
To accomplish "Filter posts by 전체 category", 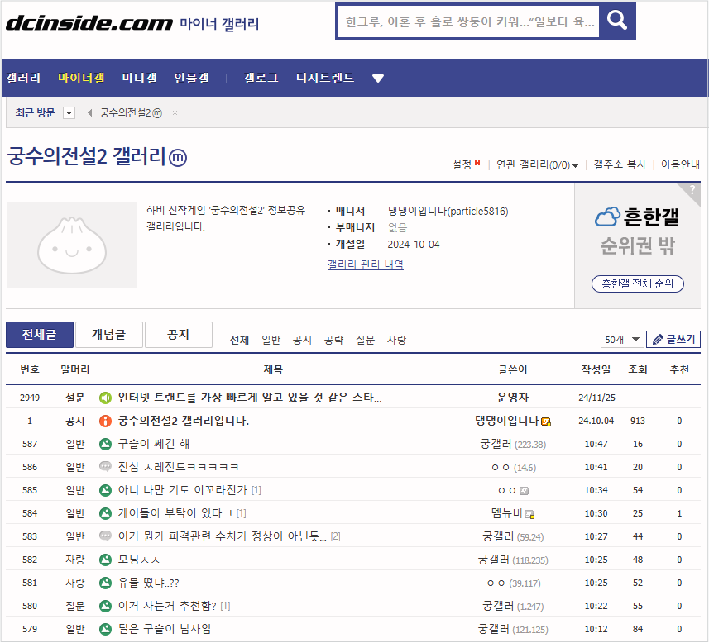I will pyautogui.click(x=239, y=340).
